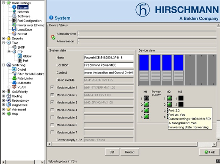Collapse the Time tree node

coord(3,43)
